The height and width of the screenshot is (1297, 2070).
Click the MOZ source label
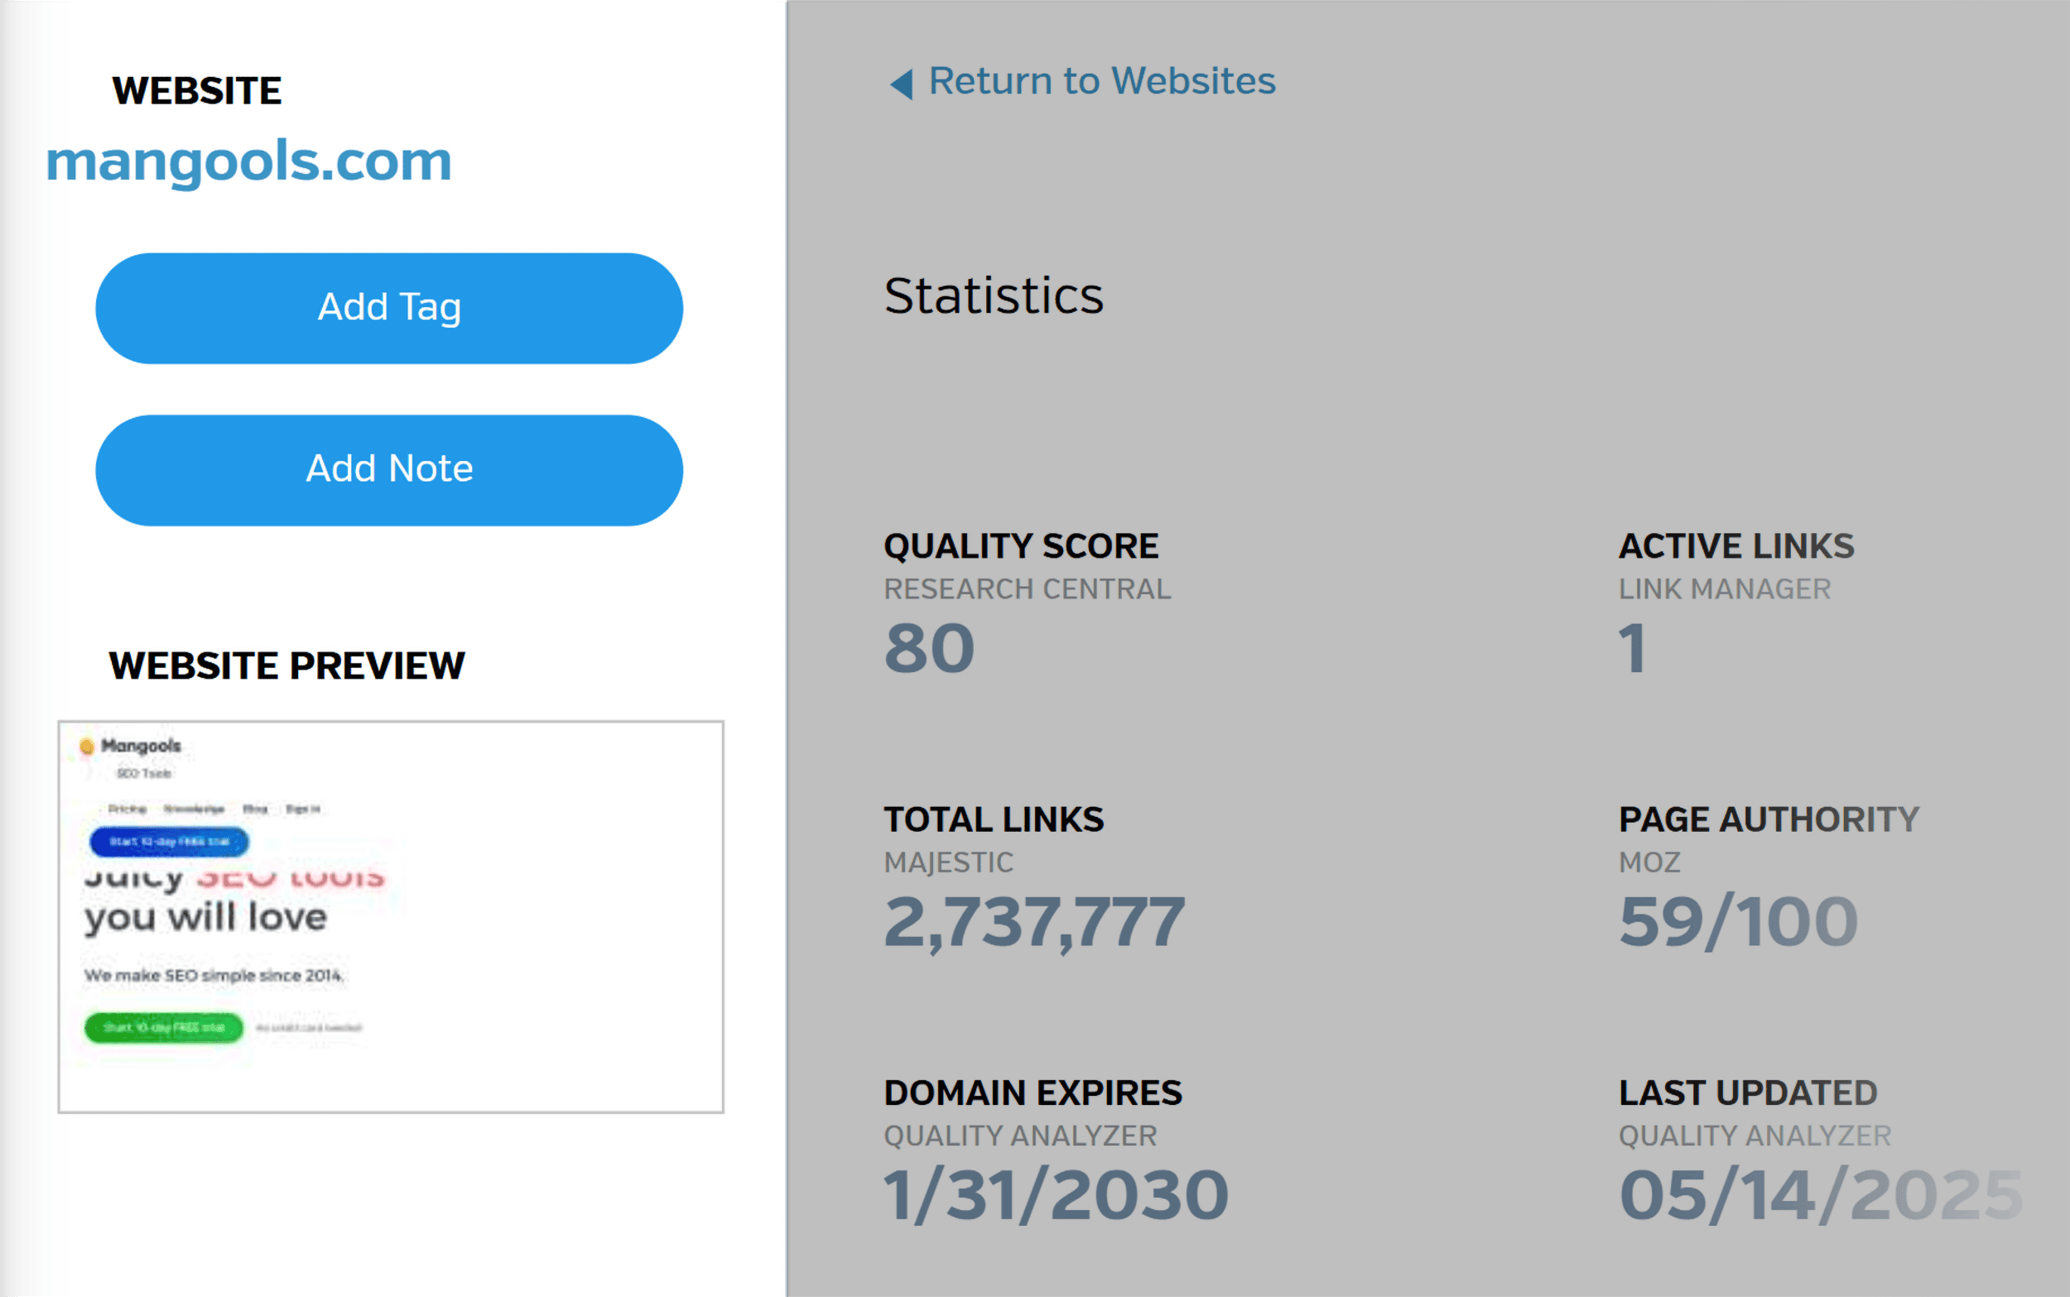click(x=1649, y=863)
